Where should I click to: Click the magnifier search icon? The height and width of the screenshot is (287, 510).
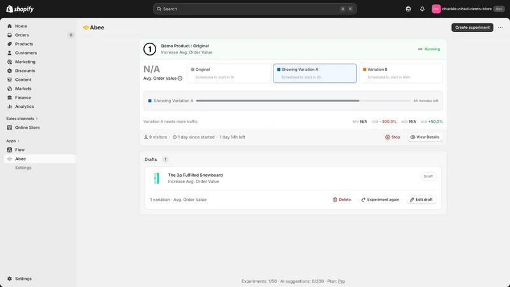pos(159,9)
